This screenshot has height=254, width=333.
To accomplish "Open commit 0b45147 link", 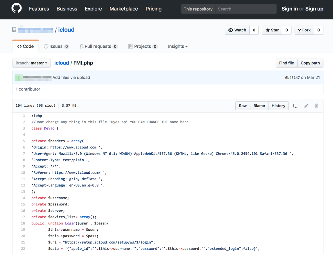I will point(292,78).
